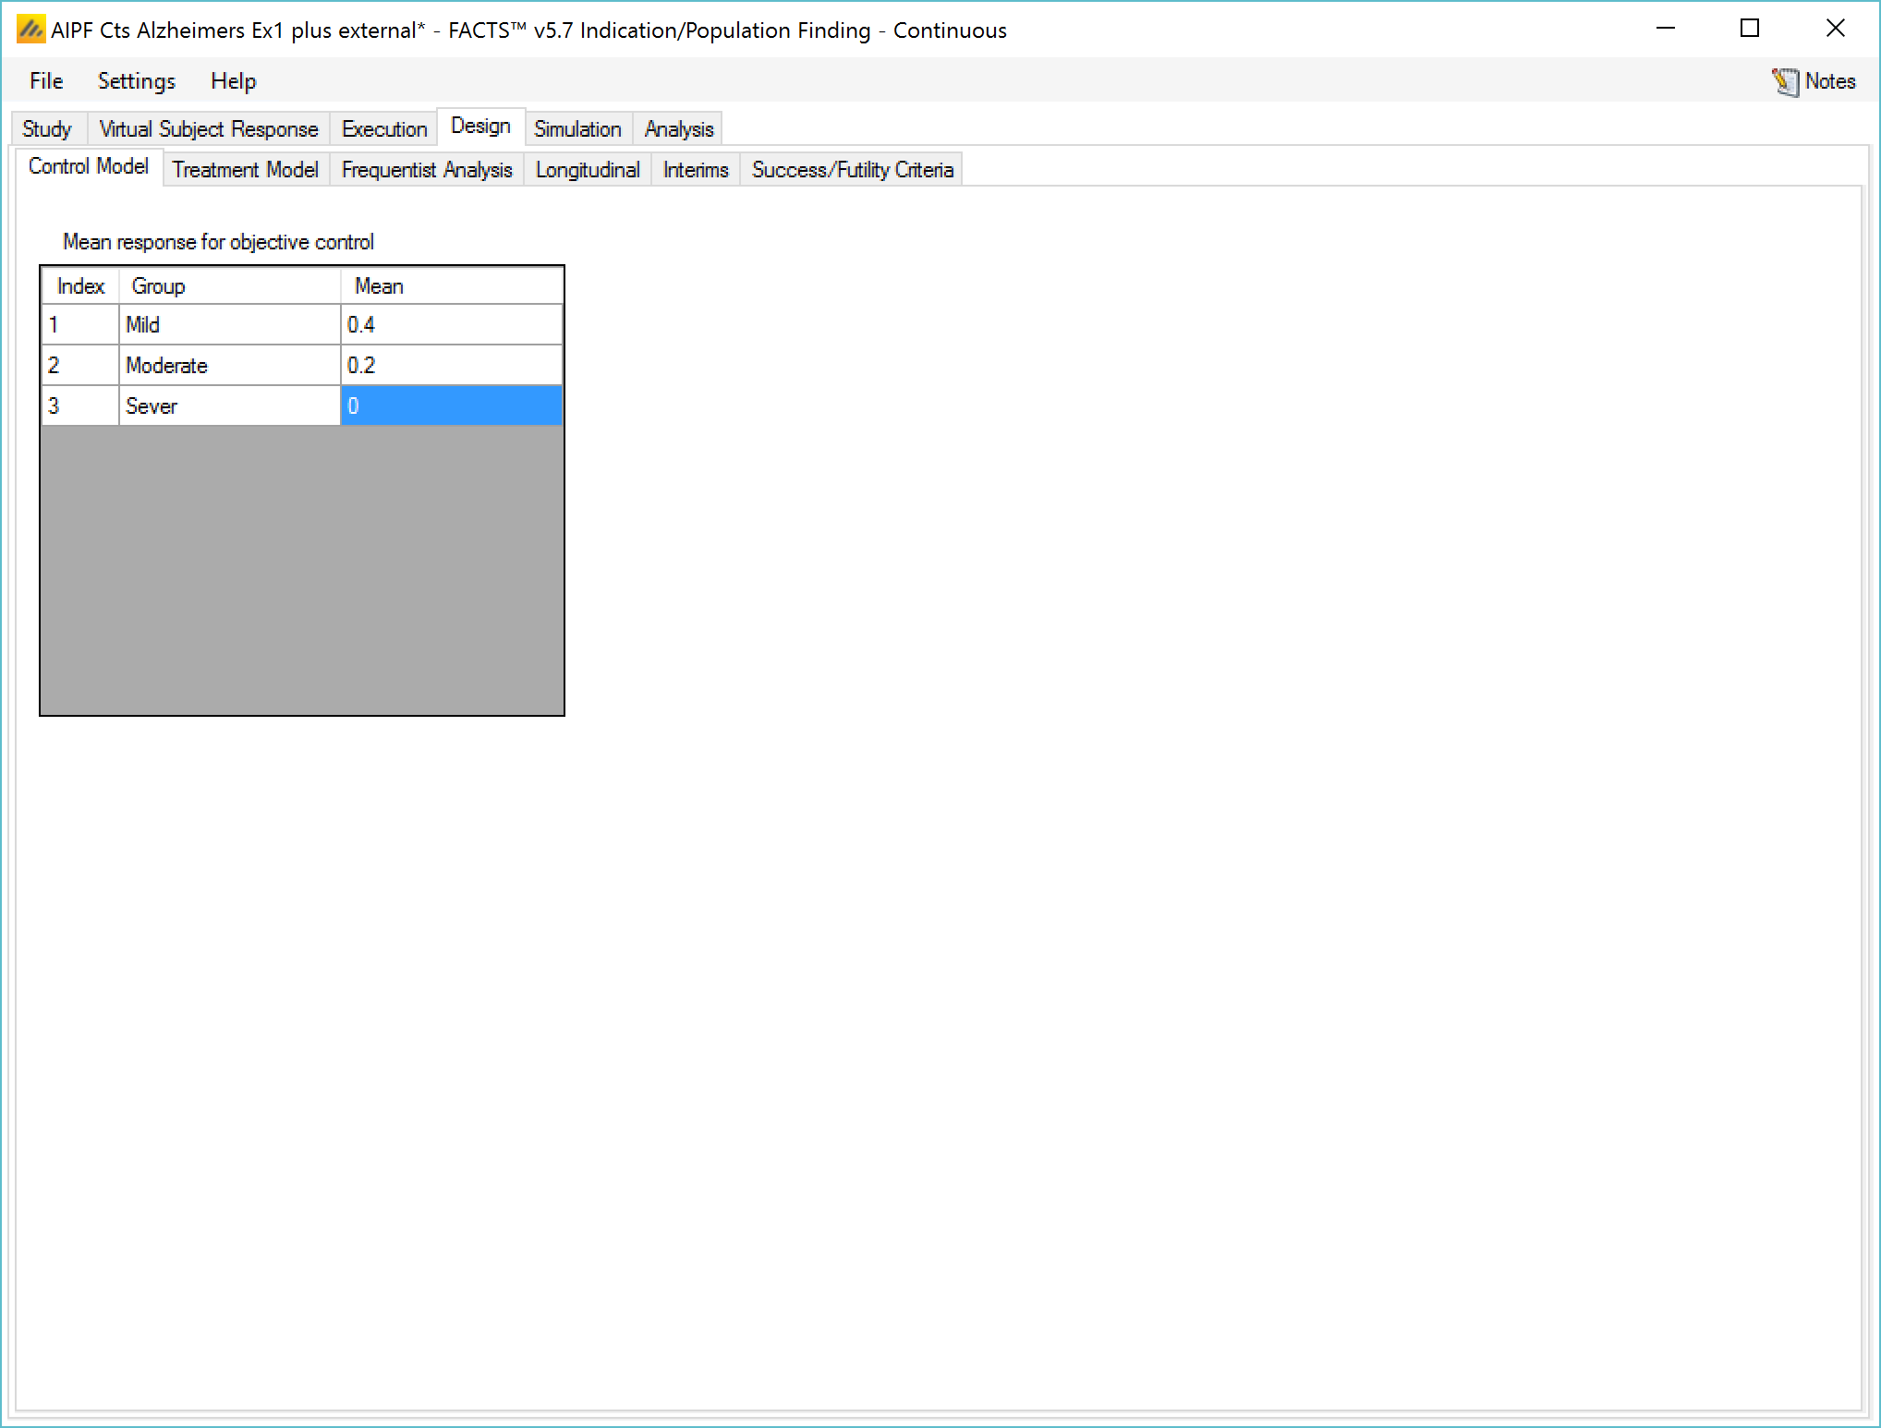Viewport: 1881px width, 1428px height.
Task: Open the File menu
Action: coord(46,81)
